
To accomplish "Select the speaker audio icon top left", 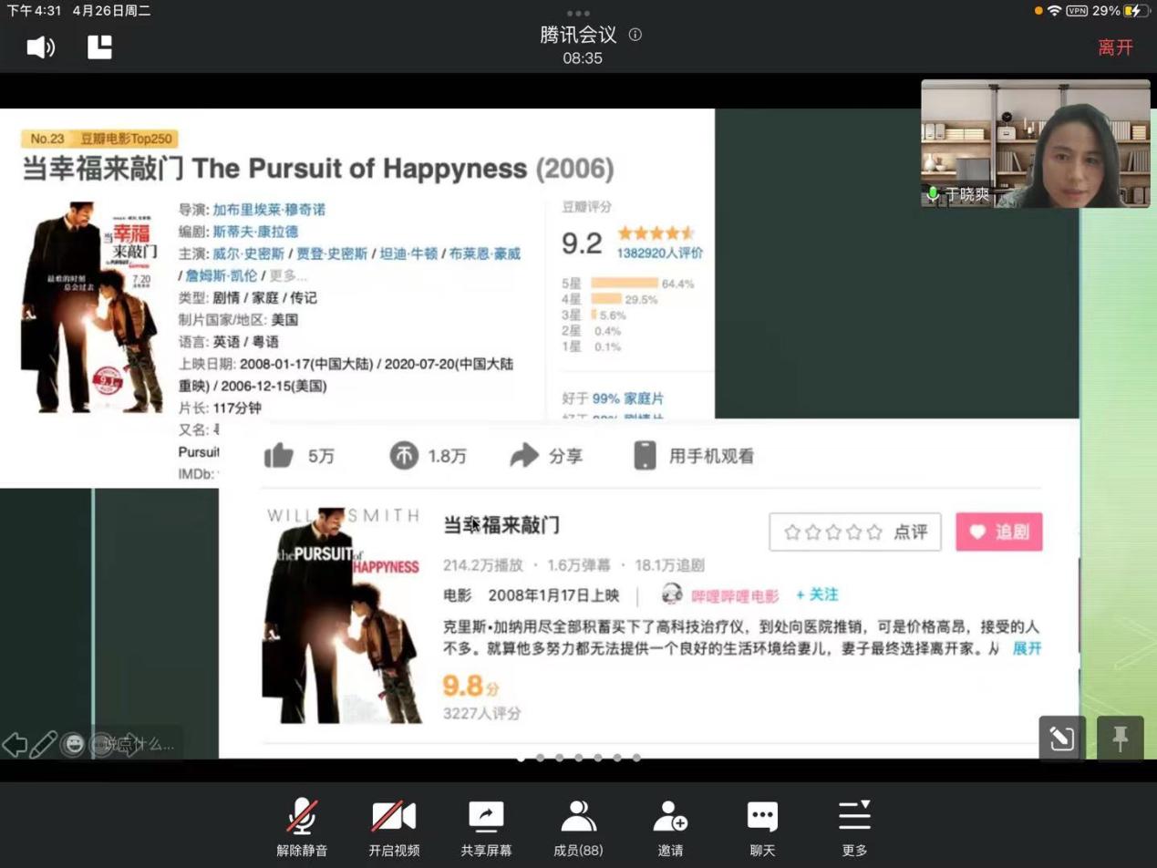I will click(x=40, y=46).
